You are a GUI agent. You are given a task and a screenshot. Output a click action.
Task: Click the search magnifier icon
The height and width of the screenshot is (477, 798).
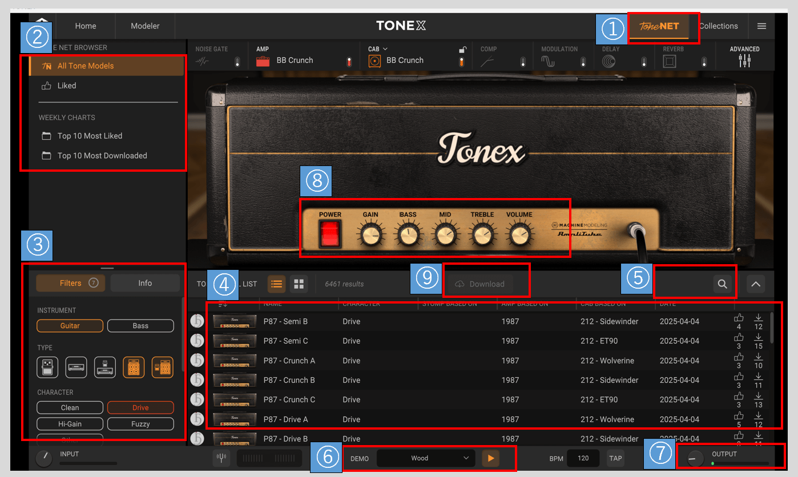pyautogui.click(x=722, y=284)
